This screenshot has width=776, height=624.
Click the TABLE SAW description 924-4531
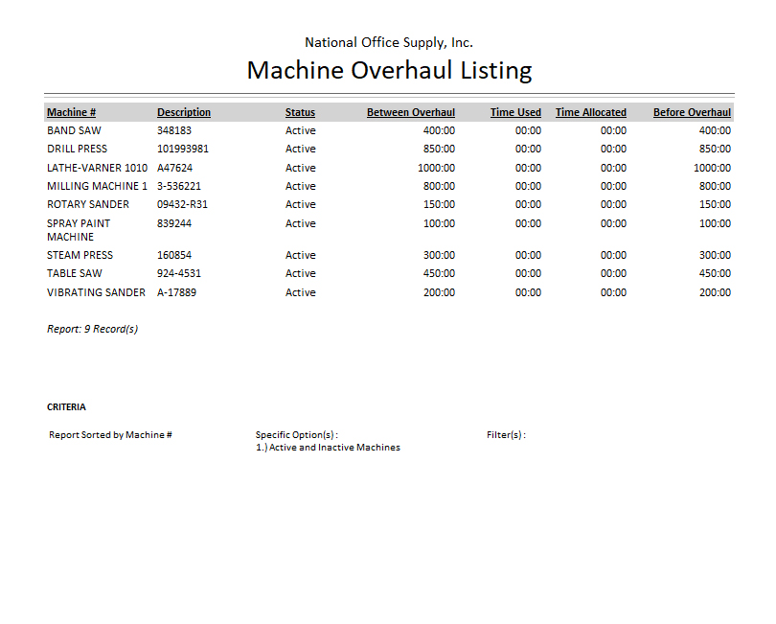[179, 273]
